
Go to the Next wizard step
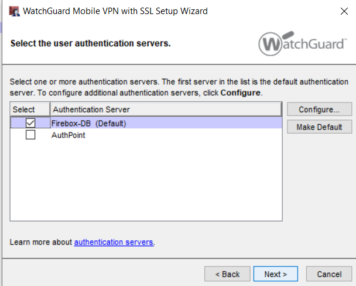point(276,274)
